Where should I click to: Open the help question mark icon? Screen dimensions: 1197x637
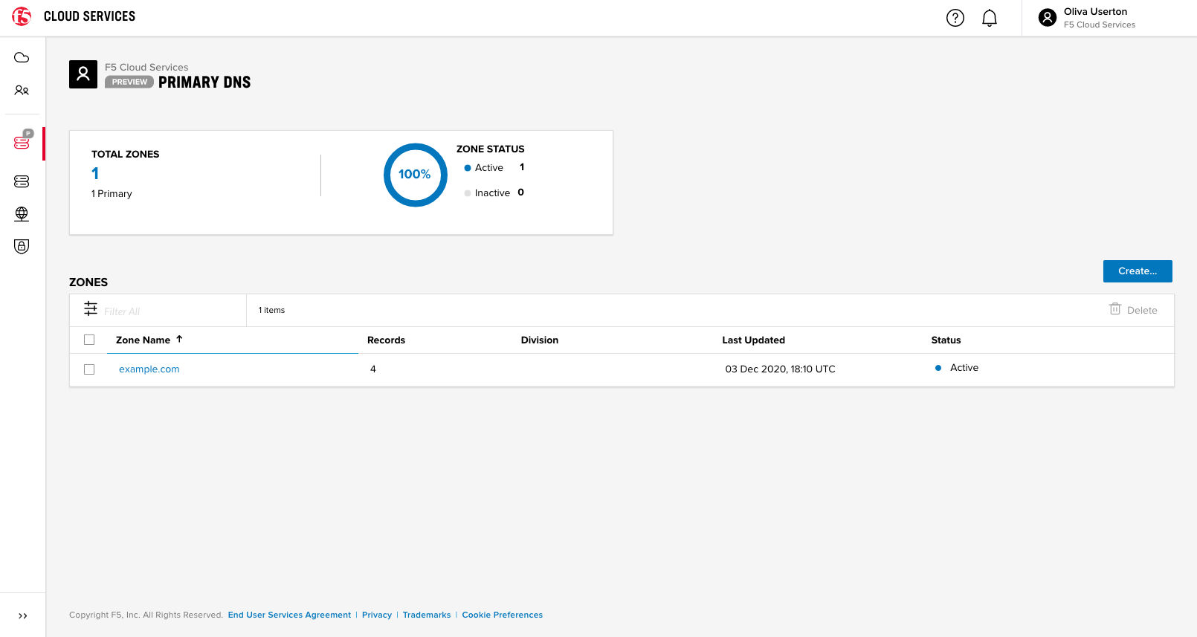point(955,18)
